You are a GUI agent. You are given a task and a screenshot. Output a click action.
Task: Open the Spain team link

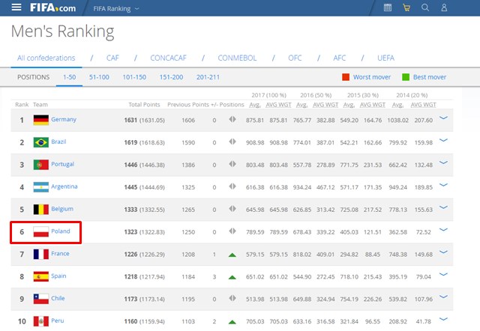58,276
